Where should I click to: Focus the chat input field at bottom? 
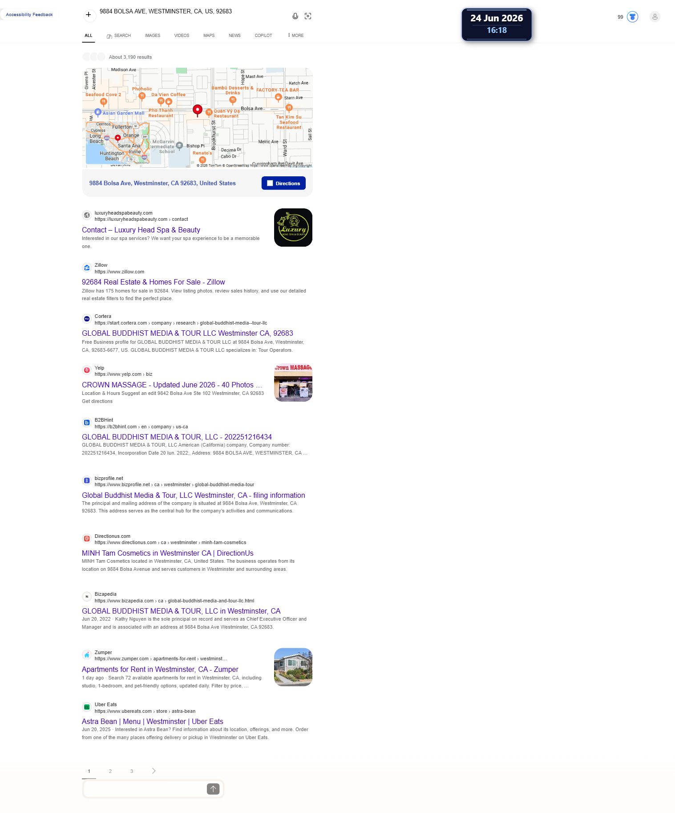pyautogui.click(x=145, y=789)
